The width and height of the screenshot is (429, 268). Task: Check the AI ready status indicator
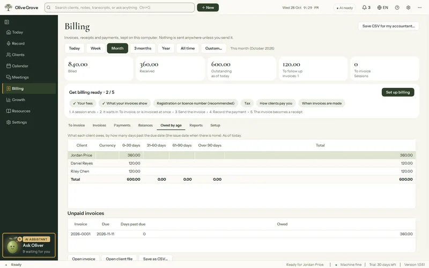(344, 8)
